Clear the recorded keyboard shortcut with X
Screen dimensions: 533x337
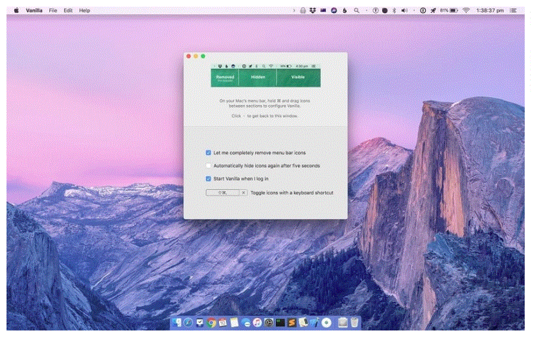click(244, 193)
